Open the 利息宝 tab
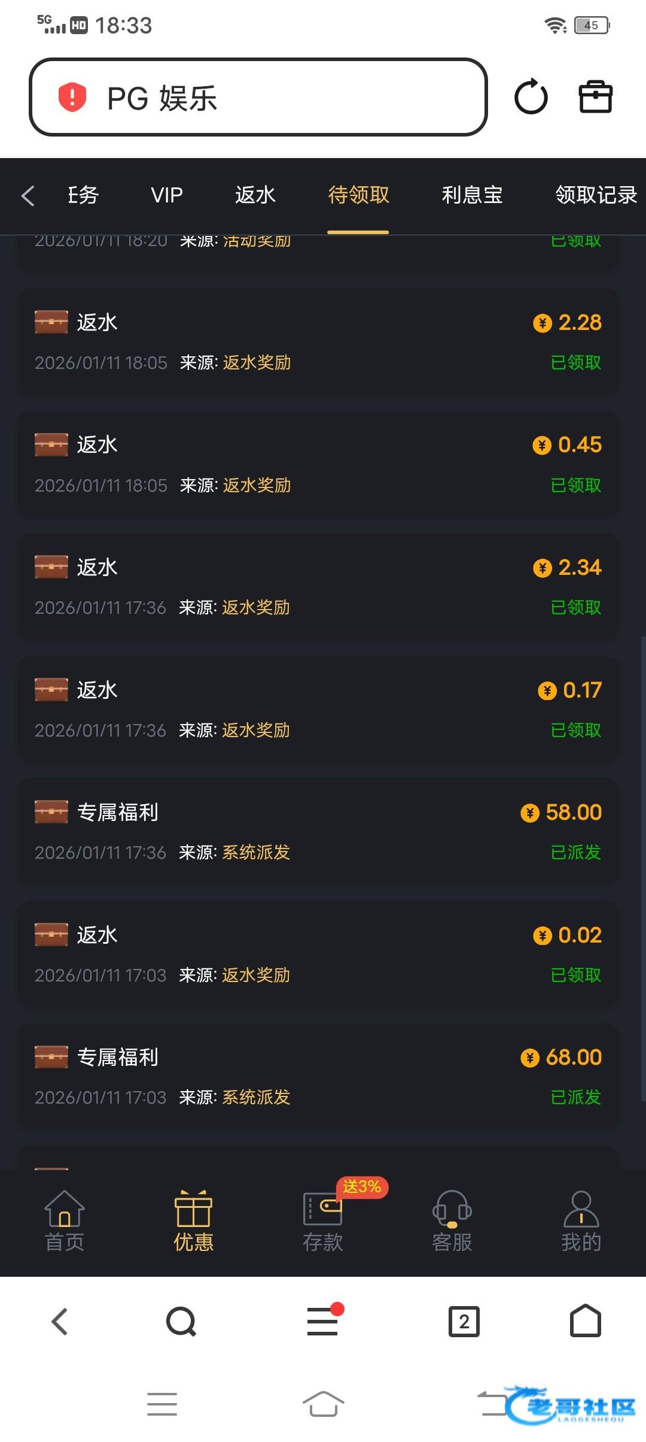 click(472, 195)
